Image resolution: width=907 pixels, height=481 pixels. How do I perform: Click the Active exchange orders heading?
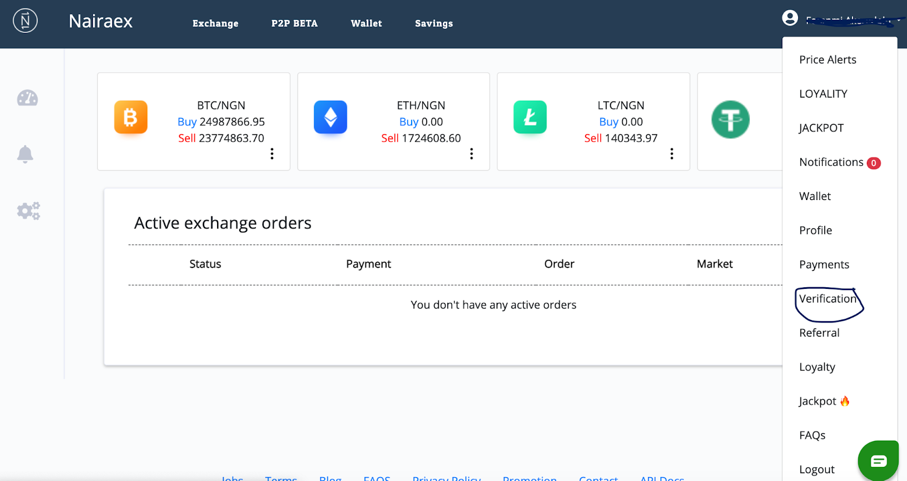[x=223, y=223]
